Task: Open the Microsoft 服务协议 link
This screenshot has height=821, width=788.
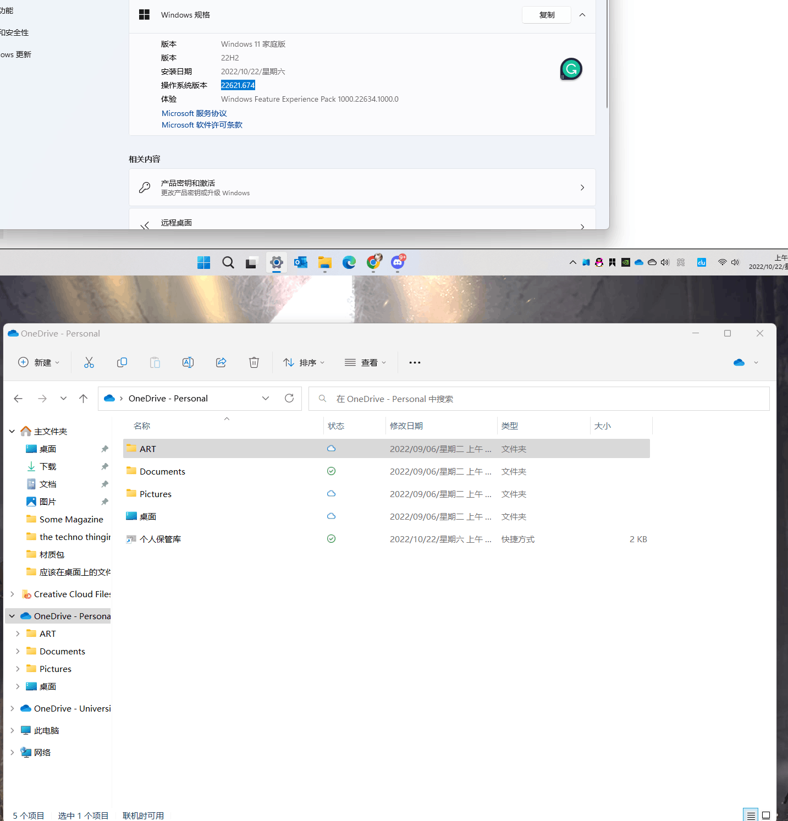Action: (194, 113)
